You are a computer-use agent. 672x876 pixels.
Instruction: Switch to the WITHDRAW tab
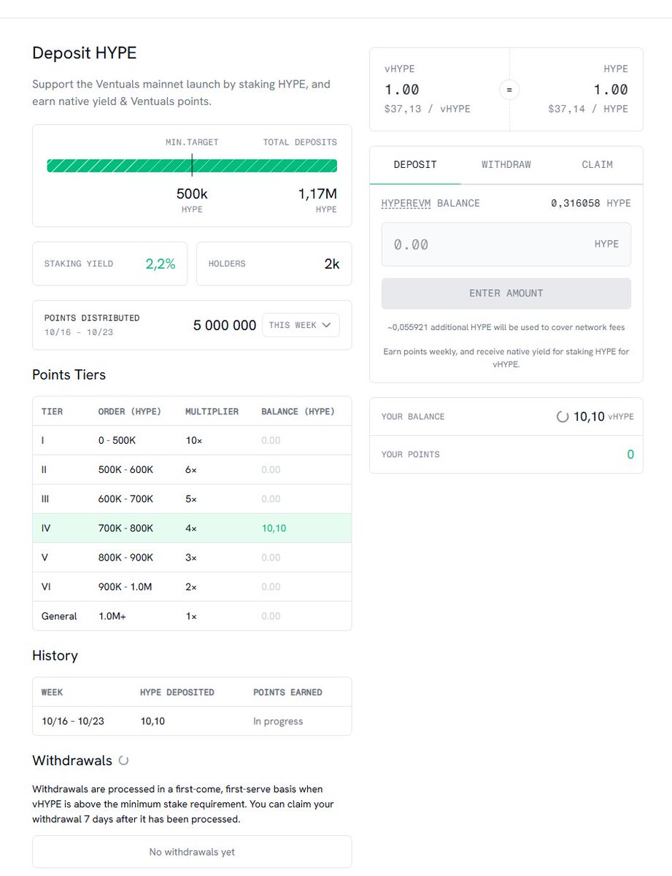(506, 165)
